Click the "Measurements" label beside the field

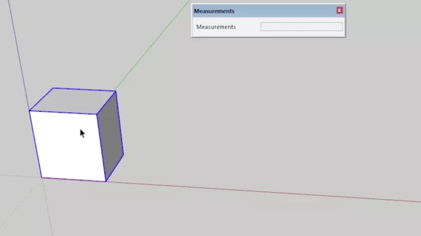pos(216,27)
